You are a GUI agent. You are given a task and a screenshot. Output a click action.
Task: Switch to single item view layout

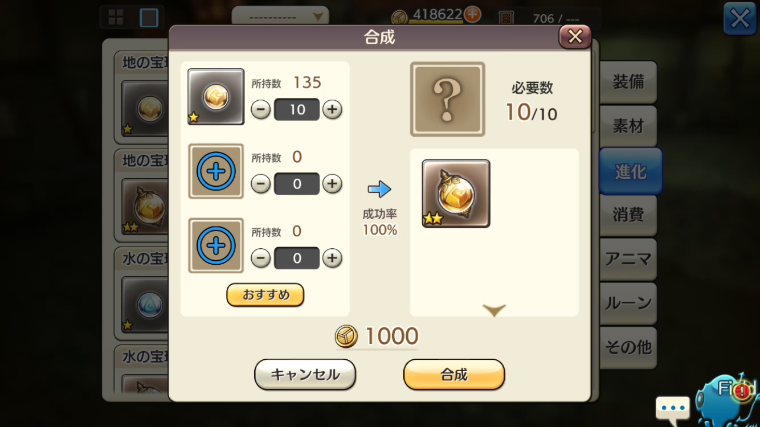tap(149, 17)
